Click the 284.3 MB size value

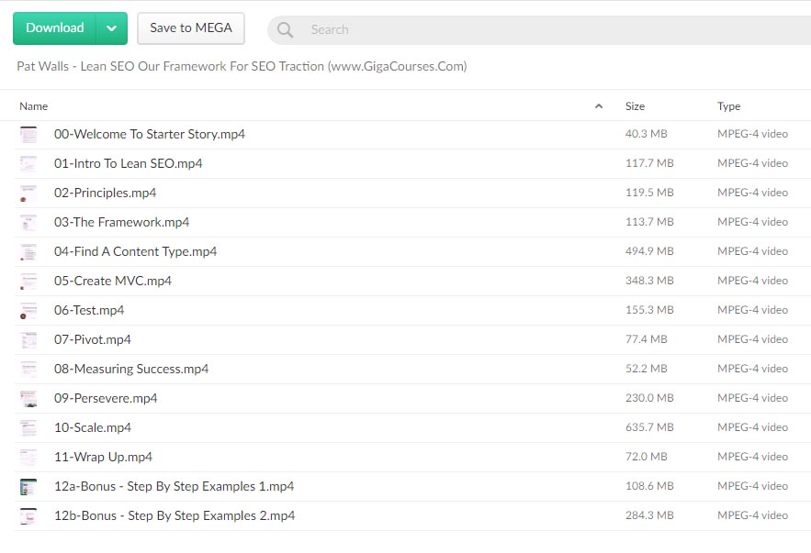649,516
